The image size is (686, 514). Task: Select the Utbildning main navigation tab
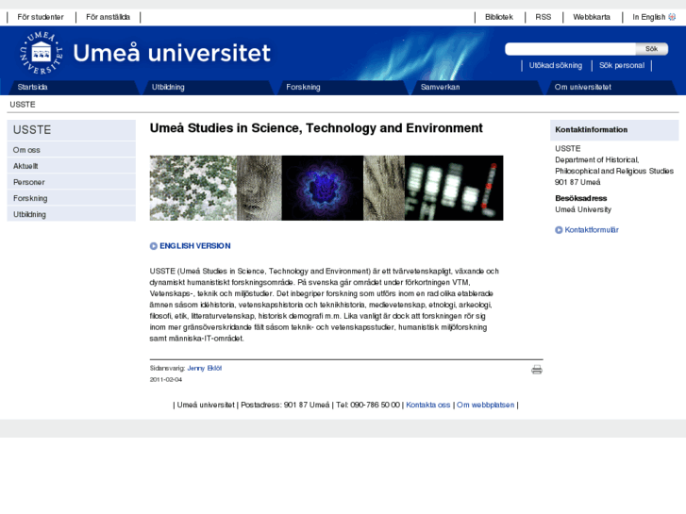208,87
